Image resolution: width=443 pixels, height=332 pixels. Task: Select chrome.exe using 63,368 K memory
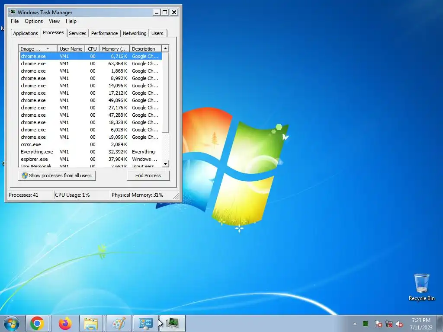coord(90,64)
